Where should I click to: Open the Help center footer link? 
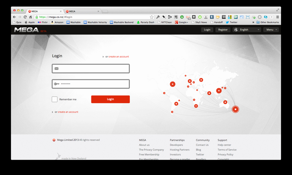tap(224, 145)
